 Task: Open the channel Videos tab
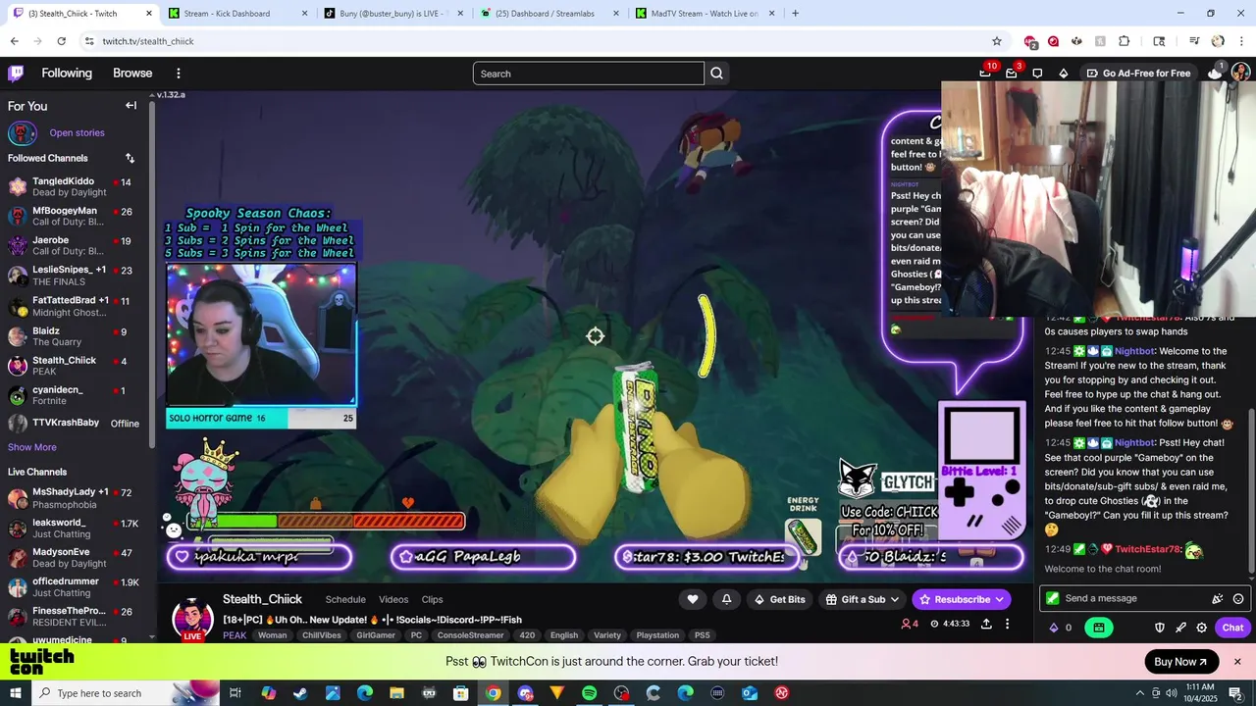[x=393, y=599]
